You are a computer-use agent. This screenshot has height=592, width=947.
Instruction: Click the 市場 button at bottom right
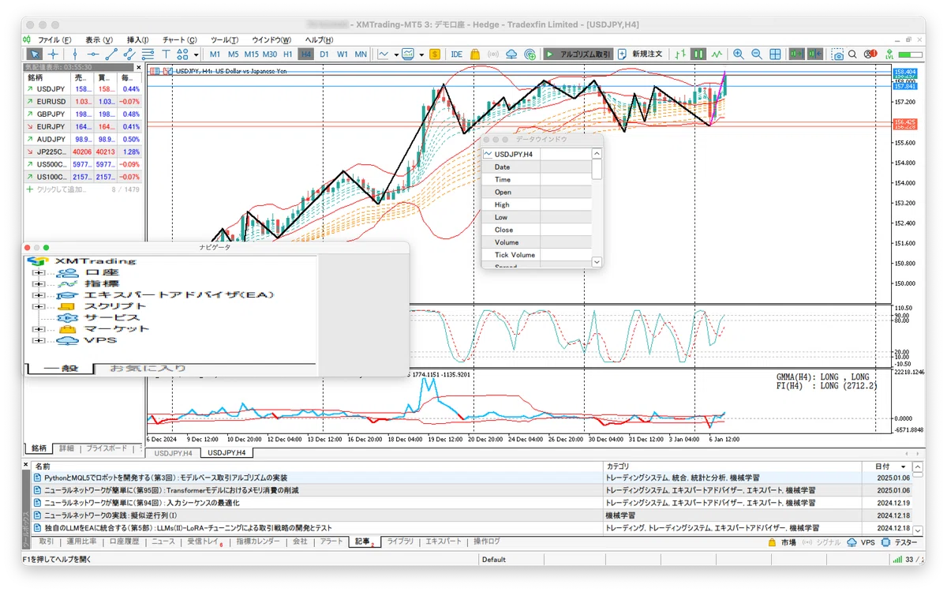782,543
